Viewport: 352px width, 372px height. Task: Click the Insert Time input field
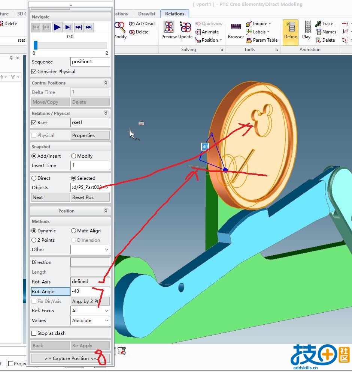pos(90,166)
